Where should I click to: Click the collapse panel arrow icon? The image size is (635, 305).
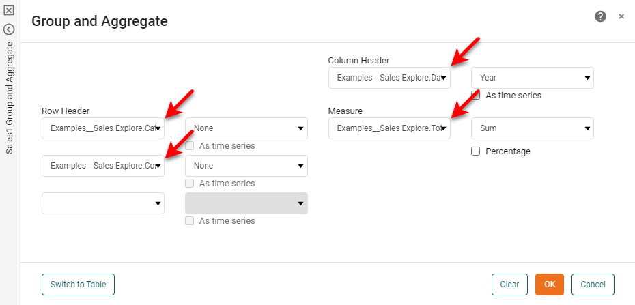9,29
